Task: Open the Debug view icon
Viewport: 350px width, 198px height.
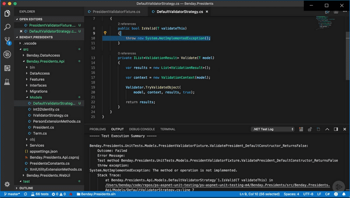Action: click(7, 55)
